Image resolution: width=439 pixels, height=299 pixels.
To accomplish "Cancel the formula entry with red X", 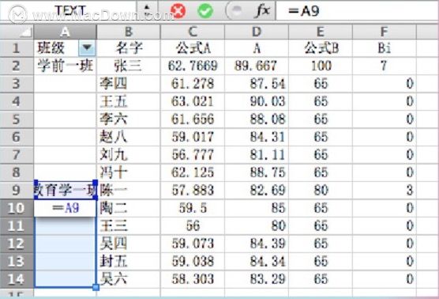I will 178,11.
